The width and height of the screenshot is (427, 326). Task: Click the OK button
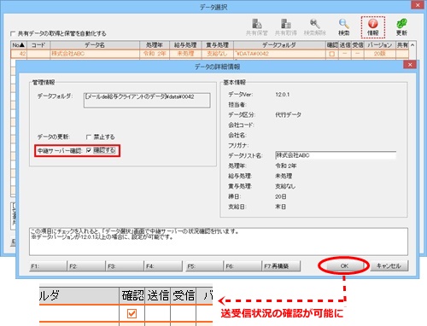point(344,266)
